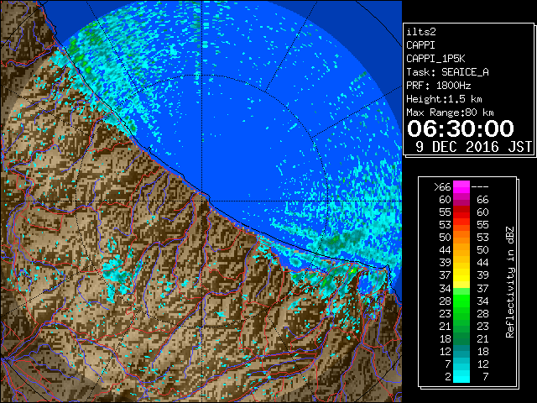Click the 06:30:00 timestamp
Screen dimensions: 537x403
pos(461,128)
